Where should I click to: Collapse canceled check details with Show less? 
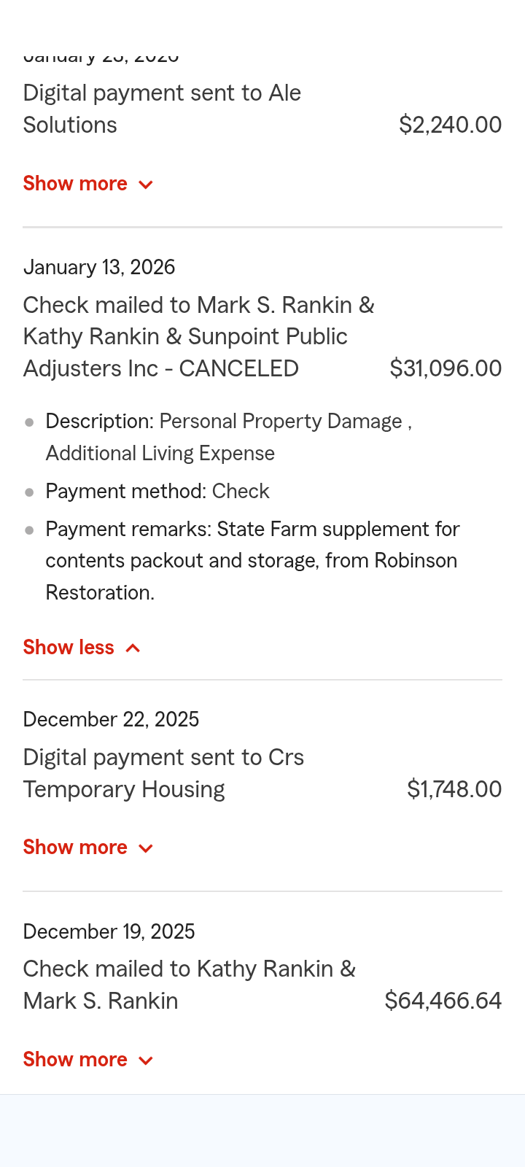pos(69,648)
